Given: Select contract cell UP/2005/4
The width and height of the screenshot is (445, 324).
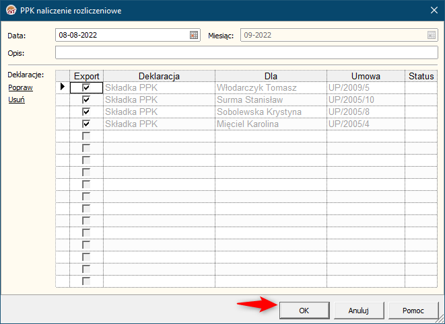Looking at the screenshot, I should (366, 124).
